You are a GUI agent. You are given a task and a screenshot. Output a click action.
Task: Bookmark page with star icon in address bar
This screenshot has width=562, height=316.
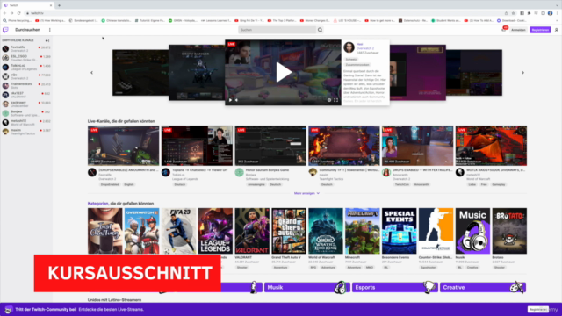click(x=513, y=13)
